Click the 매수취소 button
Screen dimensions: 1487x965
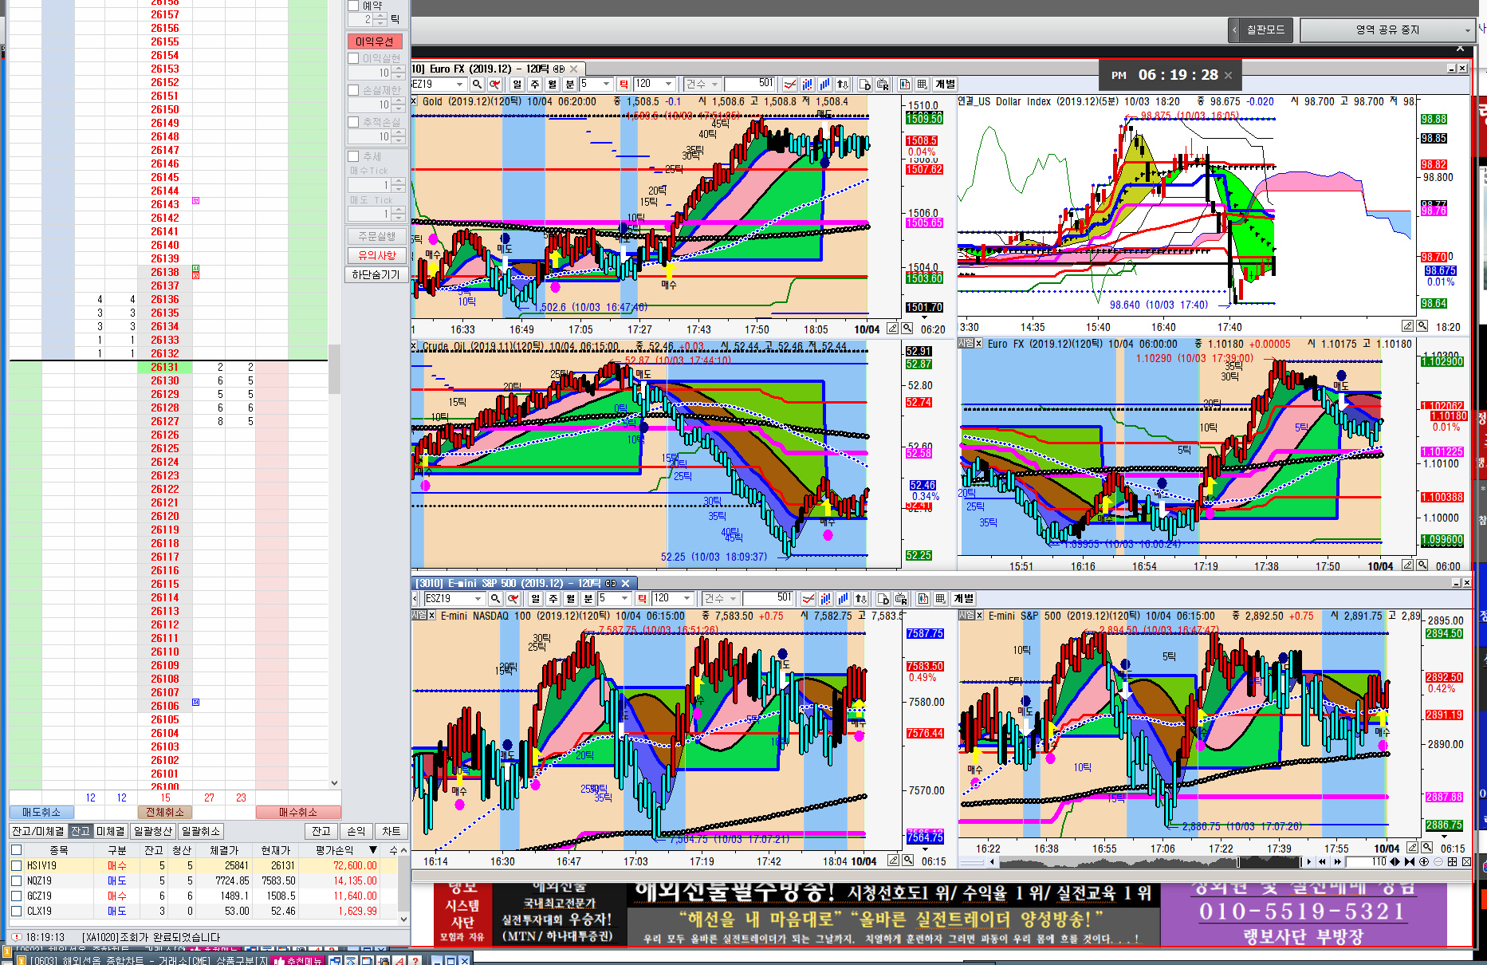coord(298,812)
